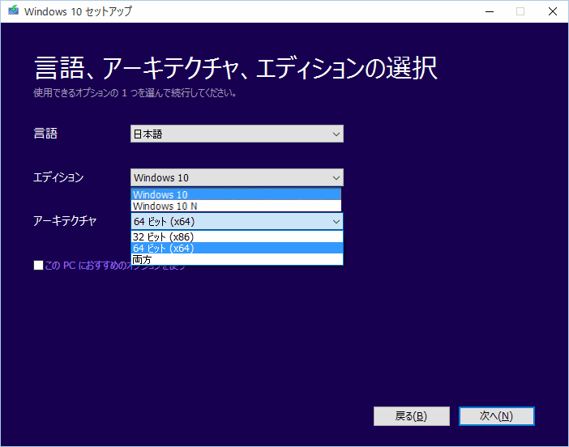
Task: Click the Windows 10 Setup title bar icon
Action: 14,11
